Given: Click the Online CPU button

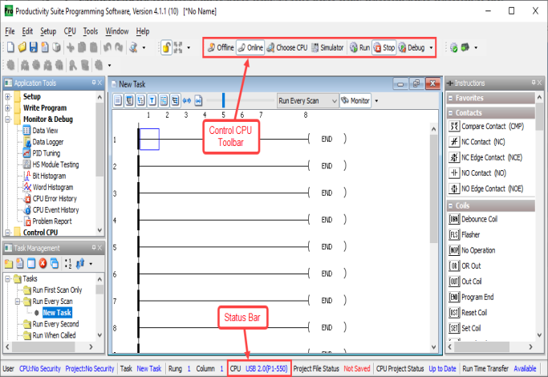Looking at the screenshot, I should 251,47.
